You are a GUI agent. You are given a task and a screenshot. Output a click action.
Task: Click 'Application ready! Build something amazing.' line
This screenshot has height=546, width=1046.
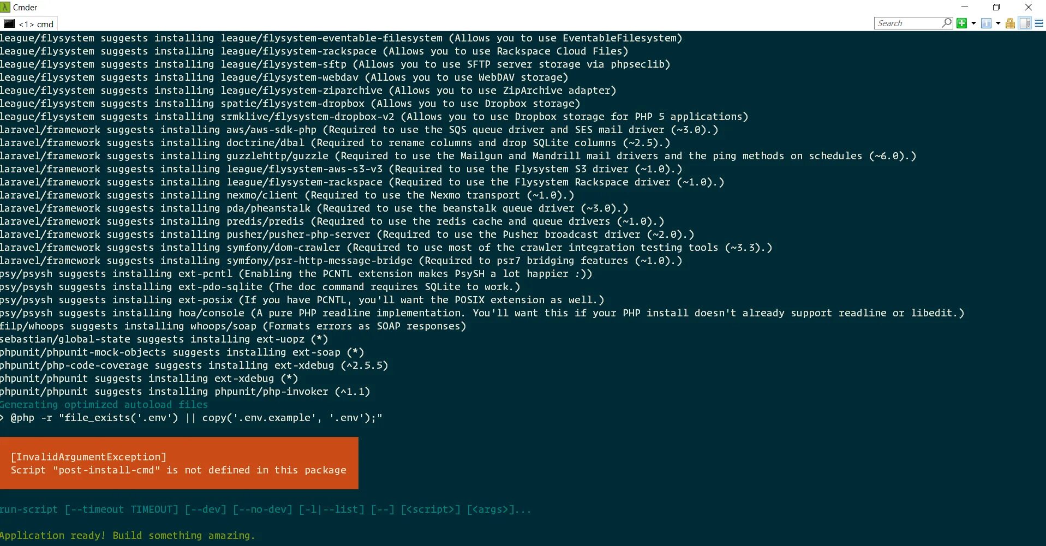pos(128,536)
